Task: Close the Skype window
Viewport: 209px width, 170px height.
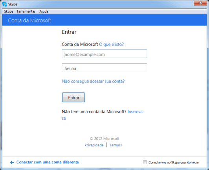Action: 200,3
